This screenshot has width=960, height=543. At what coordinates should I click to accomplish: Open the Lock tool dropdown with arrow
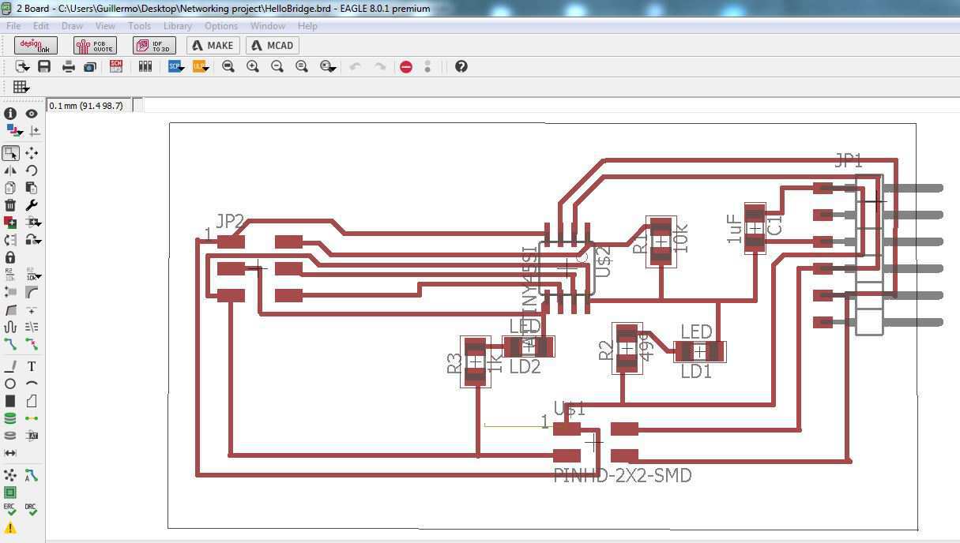pyautogui.click(x=33, y=240)
